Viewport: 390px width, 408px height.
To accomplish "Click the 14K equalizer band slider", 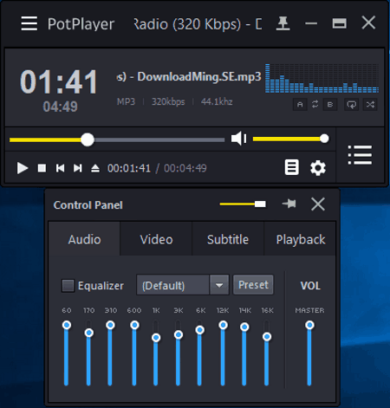I will (244, 353).
